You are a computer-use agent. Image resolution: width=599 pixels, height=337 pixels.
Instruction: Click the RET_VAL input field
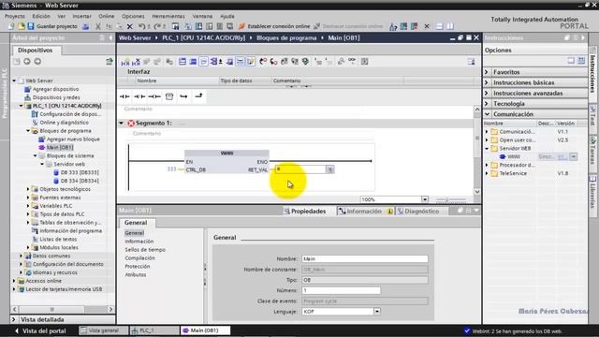[x=300, y=169]
